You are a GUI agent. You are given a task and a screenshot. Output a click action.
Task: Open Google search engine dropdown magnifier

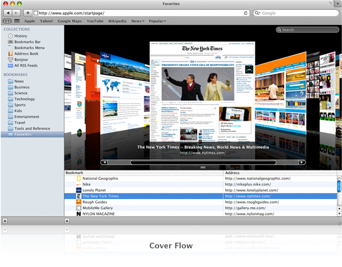click(x=257, y=13)
